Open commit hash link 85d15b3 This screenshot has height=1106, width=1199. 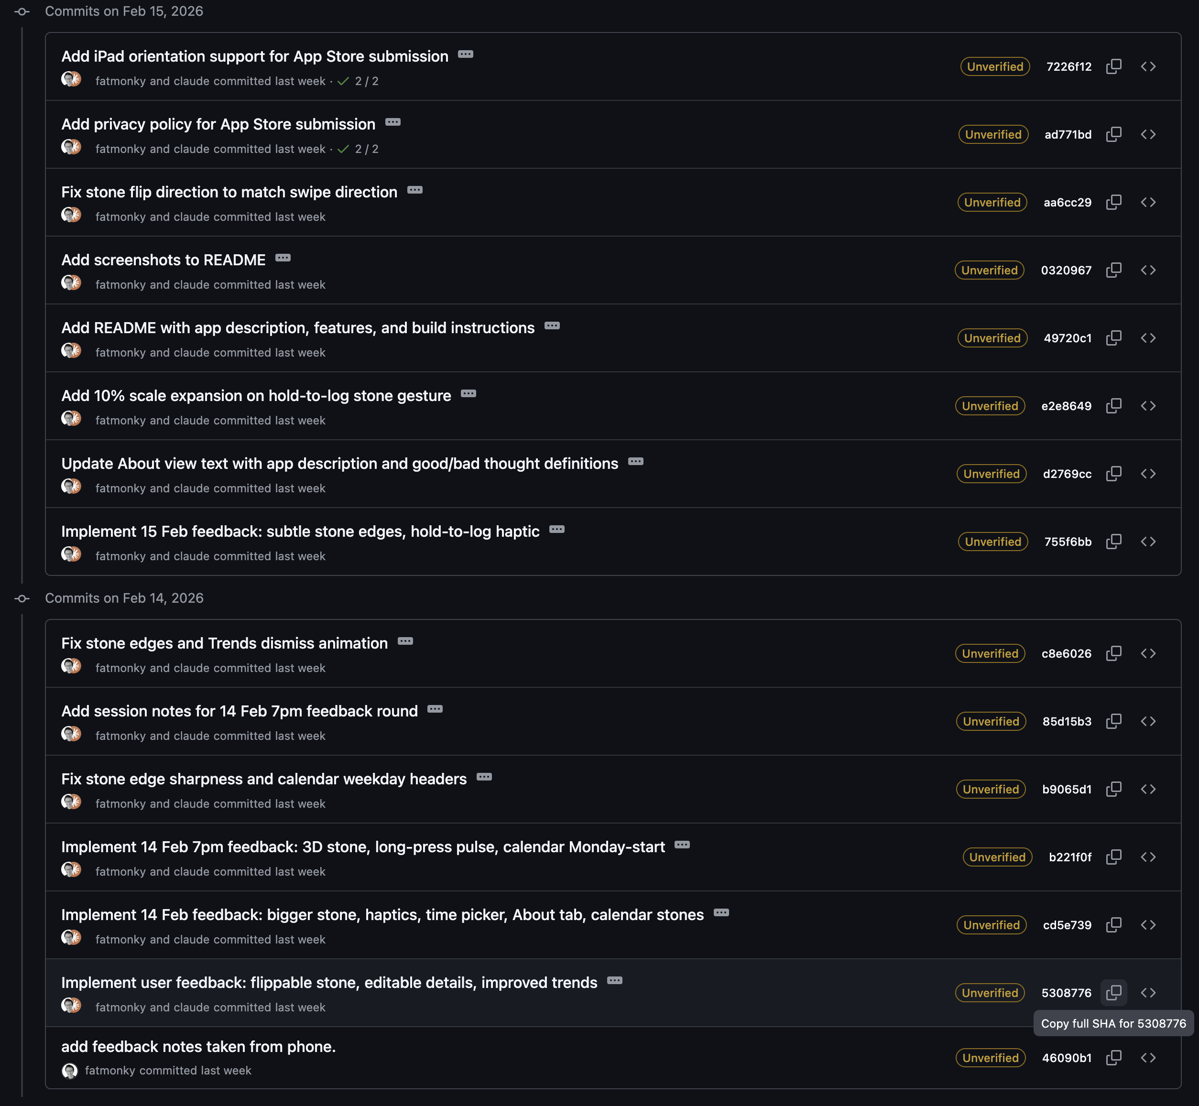[x=1067, y=721]
